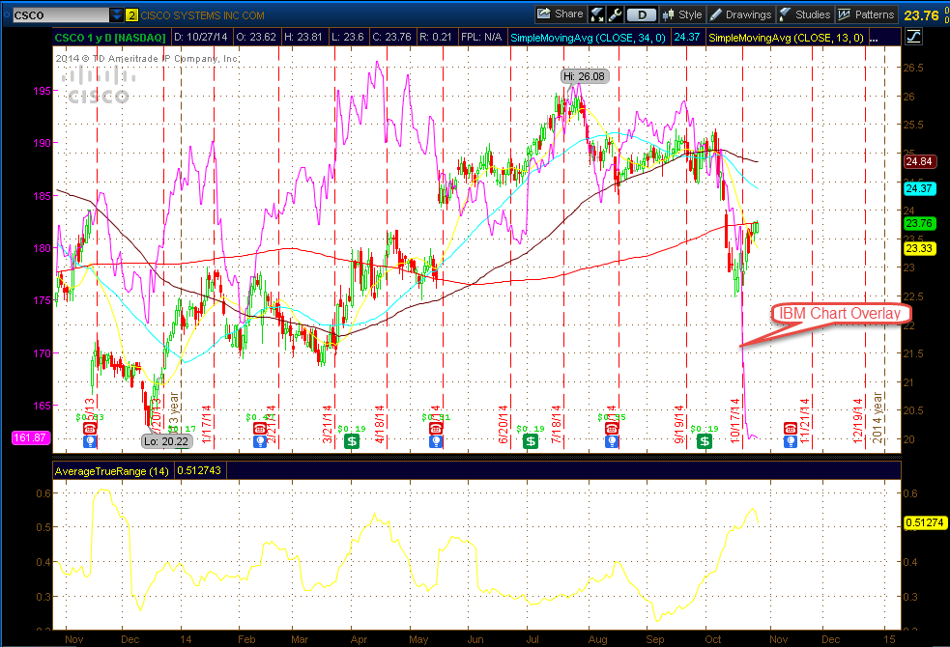Open the Studies menu
The width and height of the screenshot is (950, 647).
point(805,14)
